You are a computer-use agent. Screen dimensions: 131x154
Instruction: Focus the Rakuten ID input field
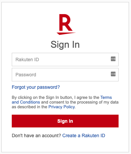coord(65,60)
